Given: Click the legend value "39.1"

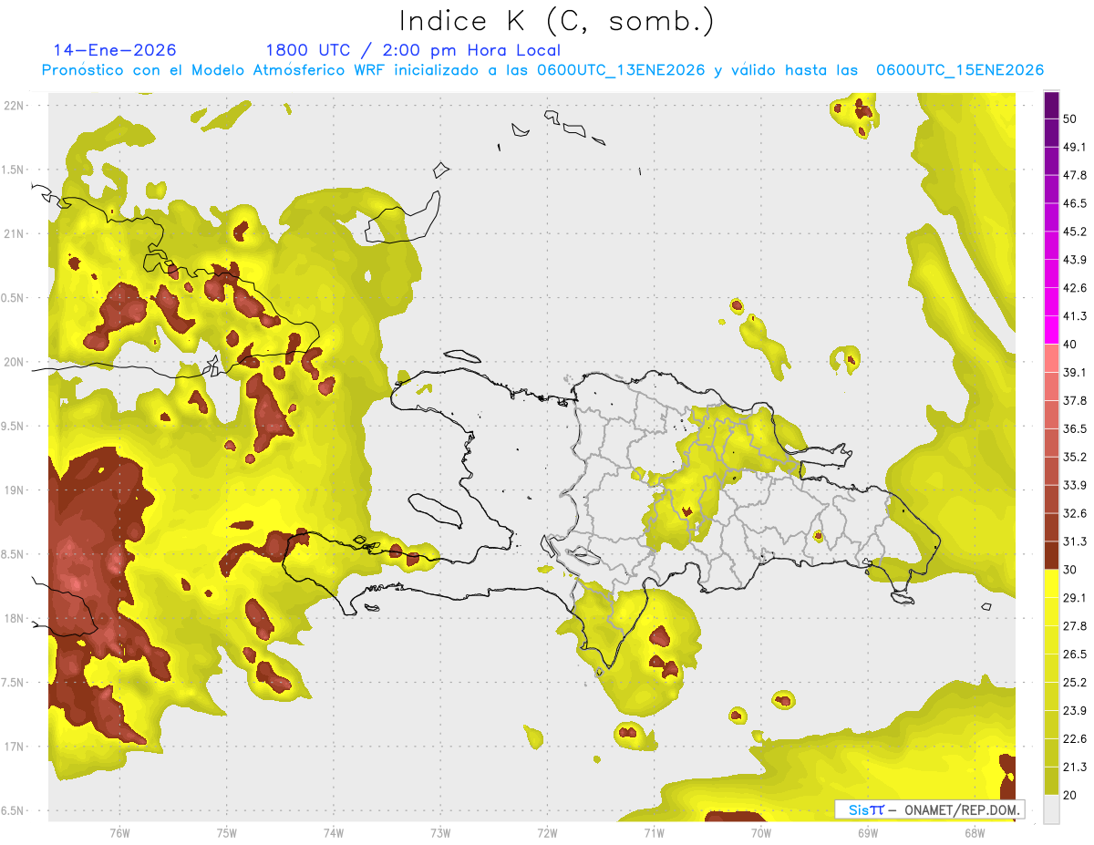Looking at the screenshot, I should coord(1075,373).
